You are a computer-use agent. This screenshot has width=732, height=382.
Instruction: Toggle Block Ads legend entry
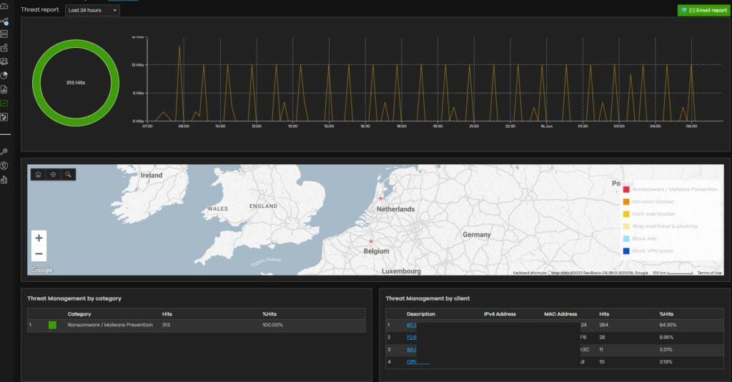point(643,238)
